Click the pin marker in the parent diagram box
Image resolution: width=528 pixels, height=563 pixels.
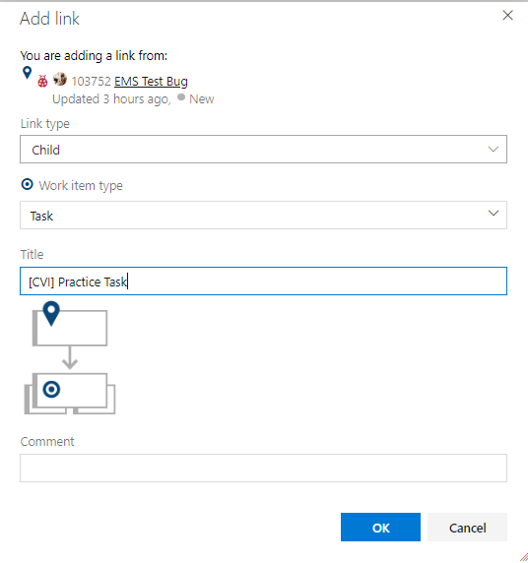(x=51, y=313)
